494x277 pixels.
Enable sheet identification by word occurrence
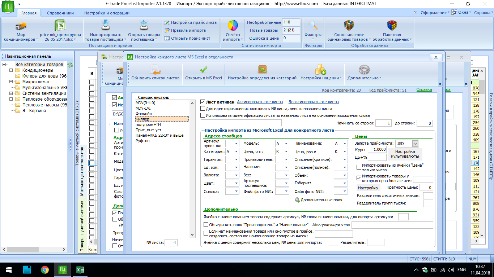click(203, 116)
